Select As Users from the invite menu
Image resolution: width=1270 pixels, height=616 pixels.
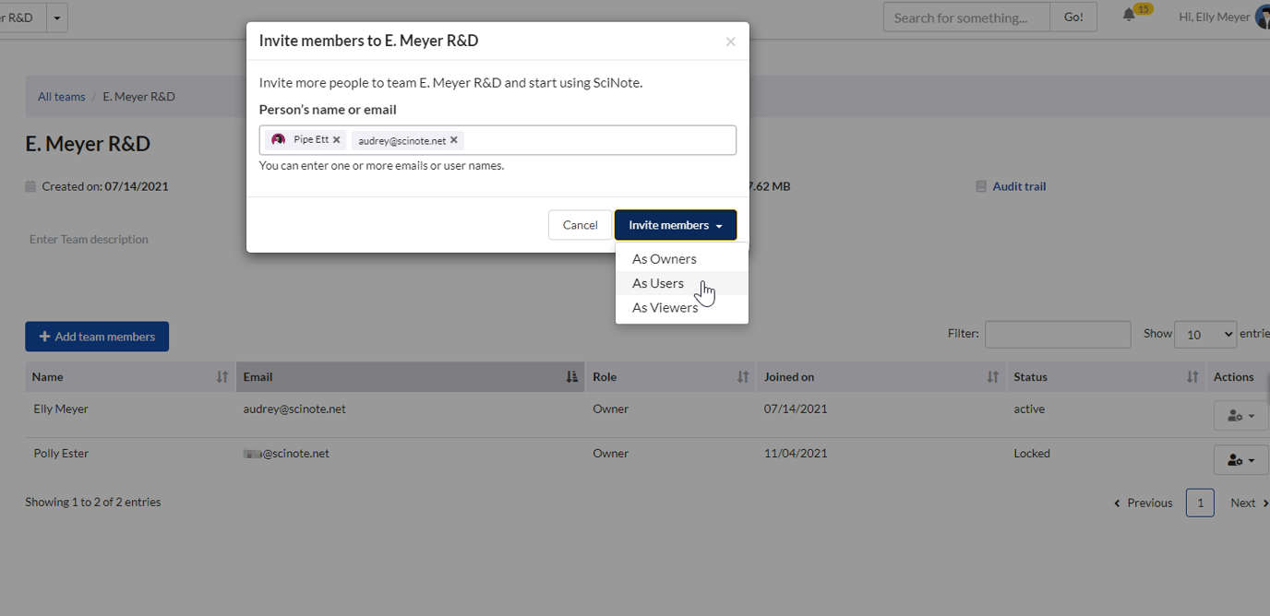click(657, 283)
